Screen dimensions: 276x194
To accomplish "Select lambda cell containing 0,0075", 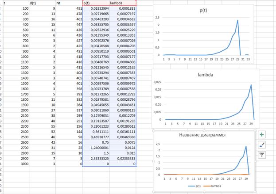I will (x=123, y=142).
